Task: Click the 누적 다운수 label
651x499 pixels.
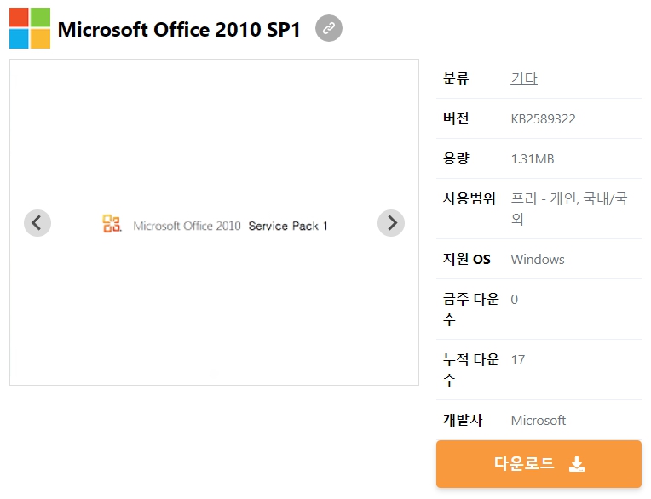Action: (470, 370)
